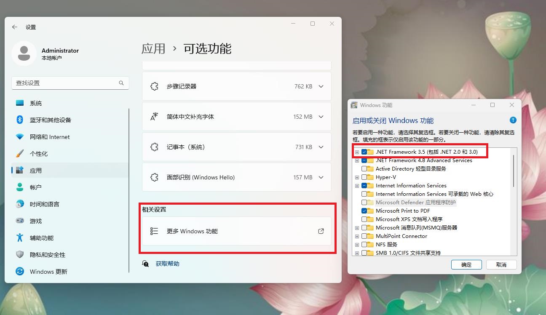The height and width of the screenshot is (315, 546).
Task: Expand the 记事本（系统）entry chevron
Action: pos(321,147)
